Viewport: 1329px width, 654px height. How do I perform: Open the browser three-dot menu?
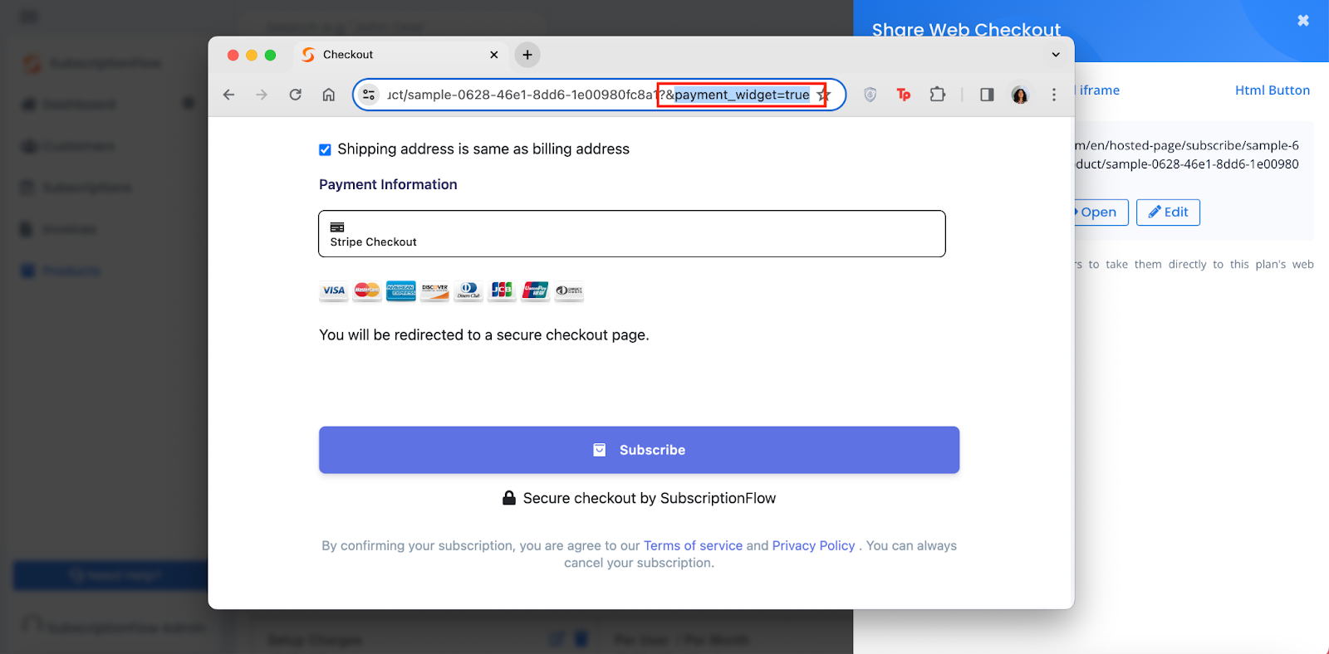[x=1054, y=95]
